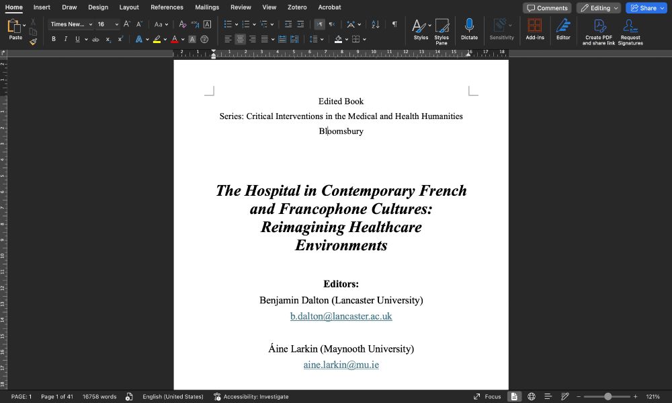Switch to Draft view in status bar
The width and height of the screenshot is (672, 403).
(565, 396)
